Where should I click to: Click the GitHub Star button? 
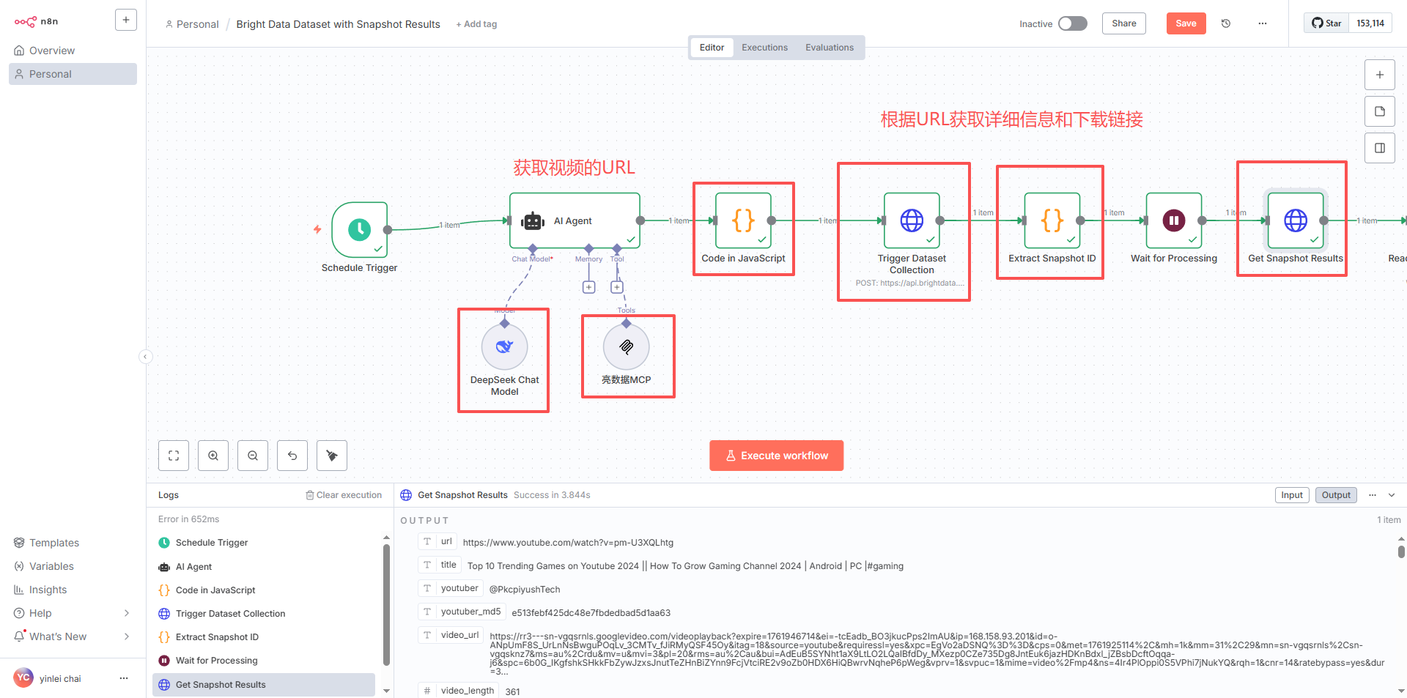click(x=1326, y=23)
